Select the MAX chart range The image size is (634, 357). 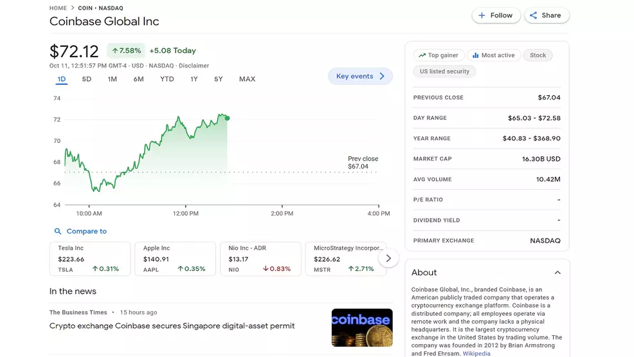tap(247, 79)
